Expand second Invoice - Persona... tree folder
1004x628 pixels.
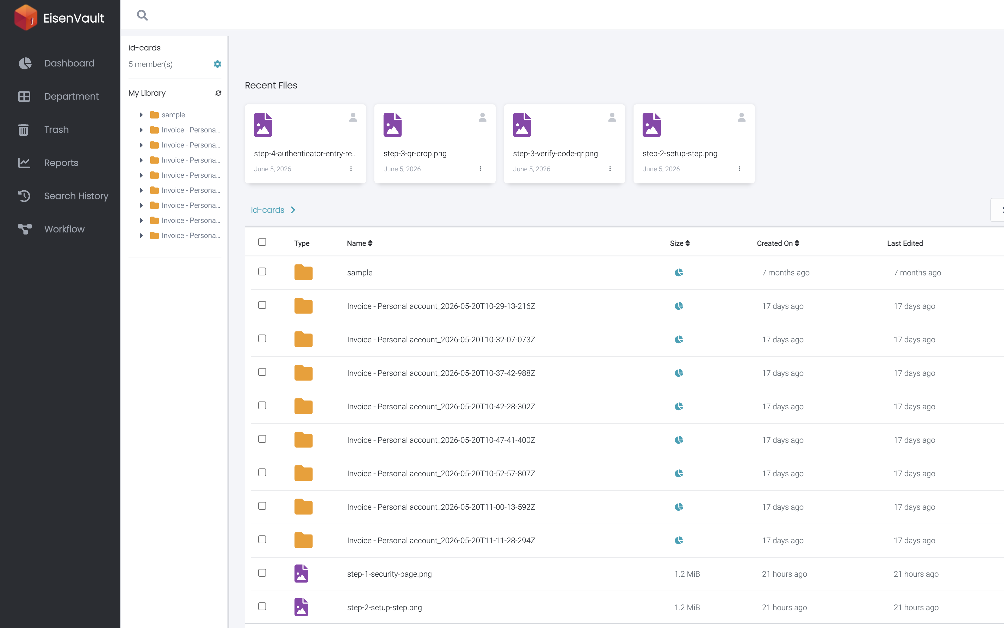(x=141, y=145)
